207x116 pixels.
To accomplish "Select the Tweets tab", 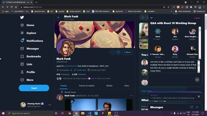I will [x=63, y=86].
